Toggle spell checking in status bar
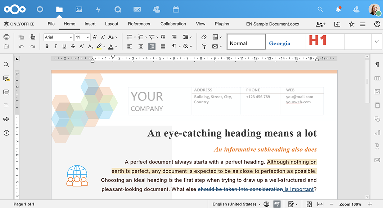383x208 pixels. point(277,204)
